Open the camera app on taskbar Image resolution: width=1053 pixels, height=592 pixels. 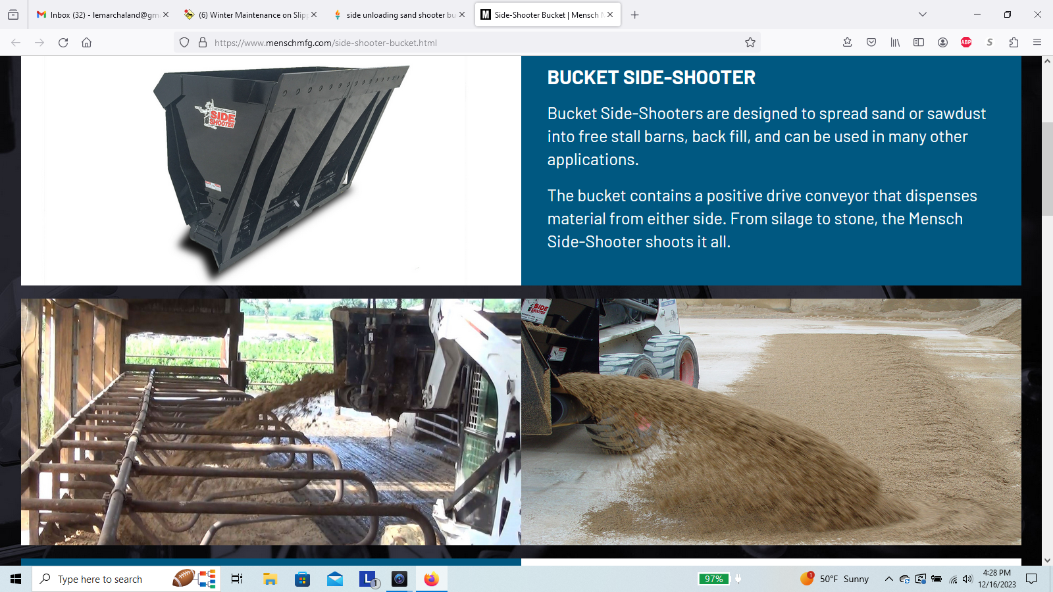pos(399,579)
